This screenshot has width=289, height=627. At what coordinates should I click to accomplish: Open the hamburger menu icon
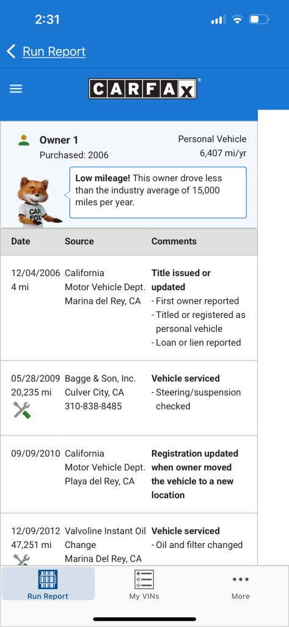[x=16, y=89]
